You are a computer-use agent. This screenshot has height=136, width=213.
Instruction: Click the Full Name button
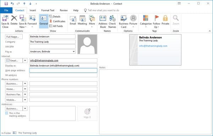(14, 37)
